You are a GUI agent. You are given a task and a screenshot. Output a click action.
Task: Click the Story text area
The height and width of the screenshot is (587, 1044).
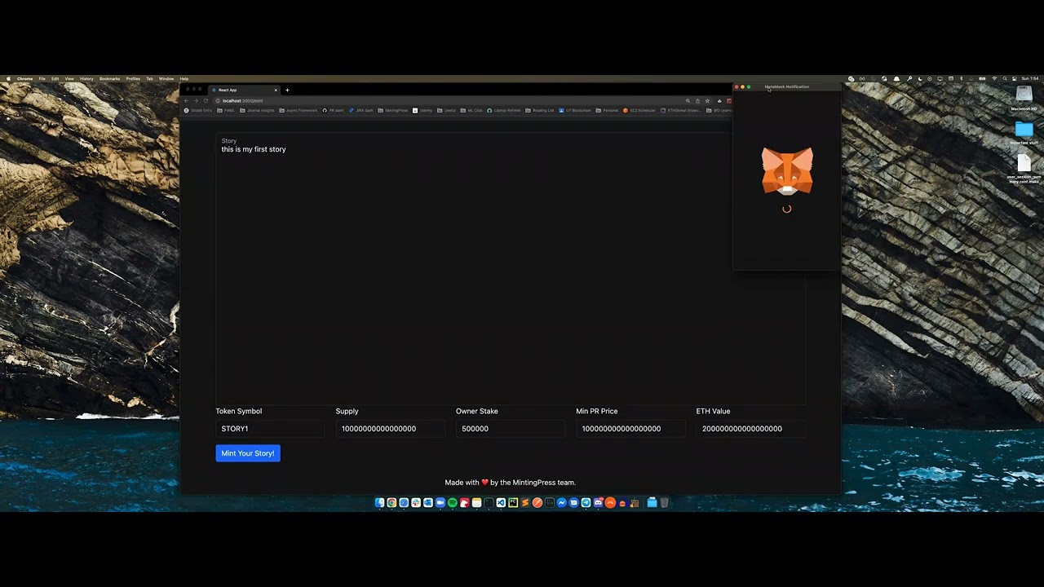pyautogui.click(x=511, y=269)
